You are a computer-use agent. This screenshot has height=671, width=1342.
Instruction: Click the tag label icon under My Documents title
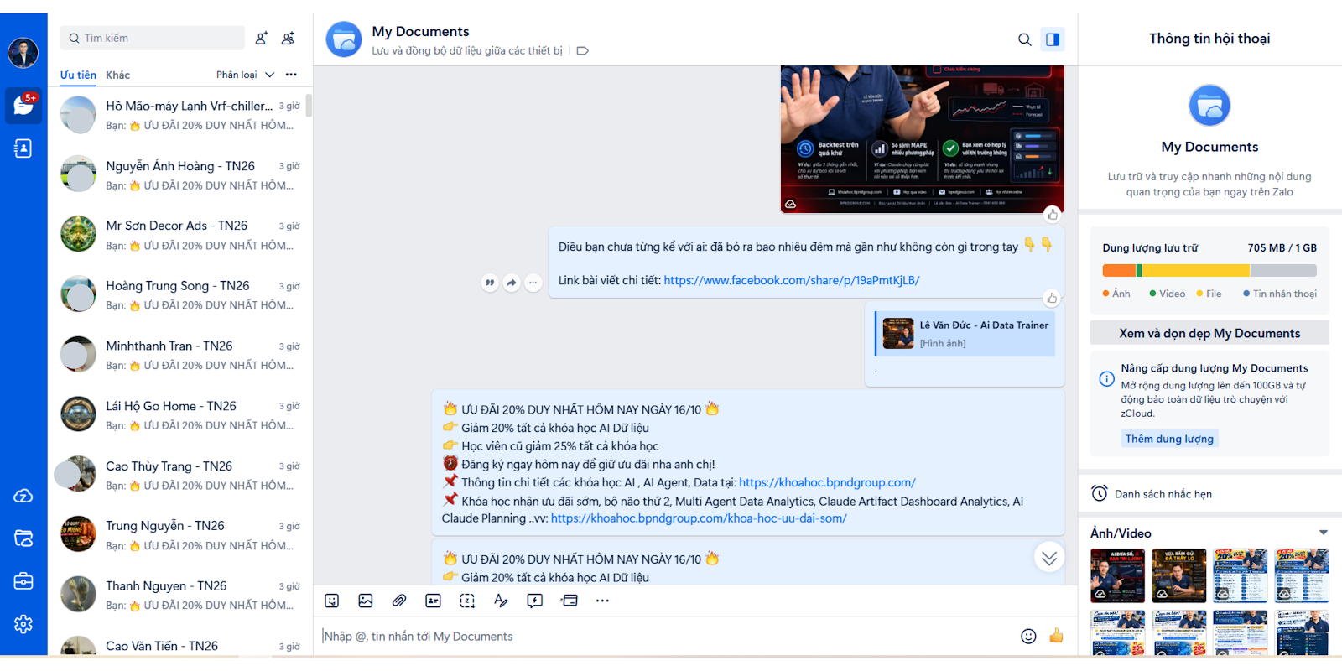click(583, 51)
